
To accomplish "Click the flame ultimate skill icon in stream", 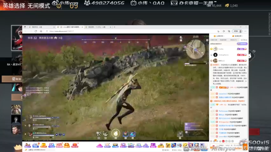I will pos(116,133).
